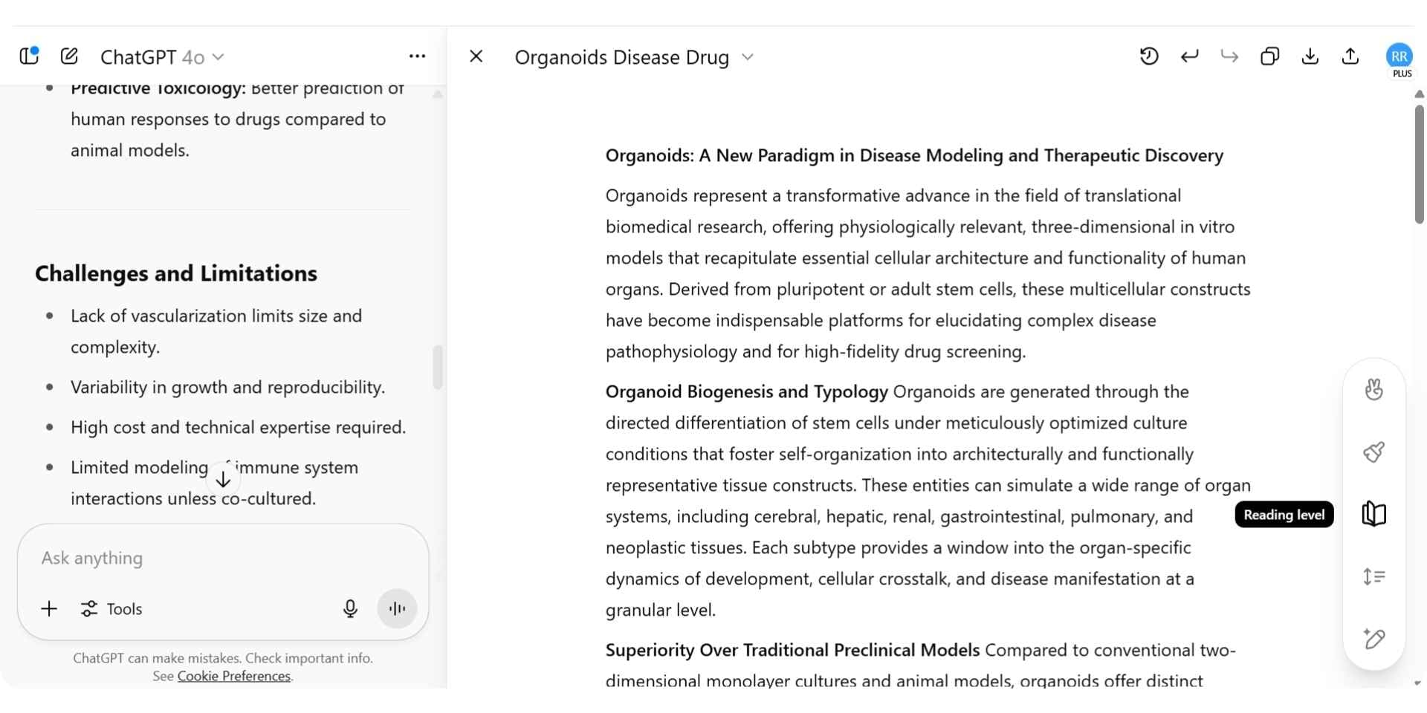
Task: Open the RR profile avatar menu
Action: (1400, 56)
